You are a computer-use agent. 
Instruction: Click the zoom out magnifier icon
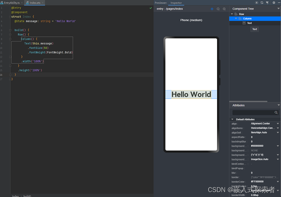218,9
